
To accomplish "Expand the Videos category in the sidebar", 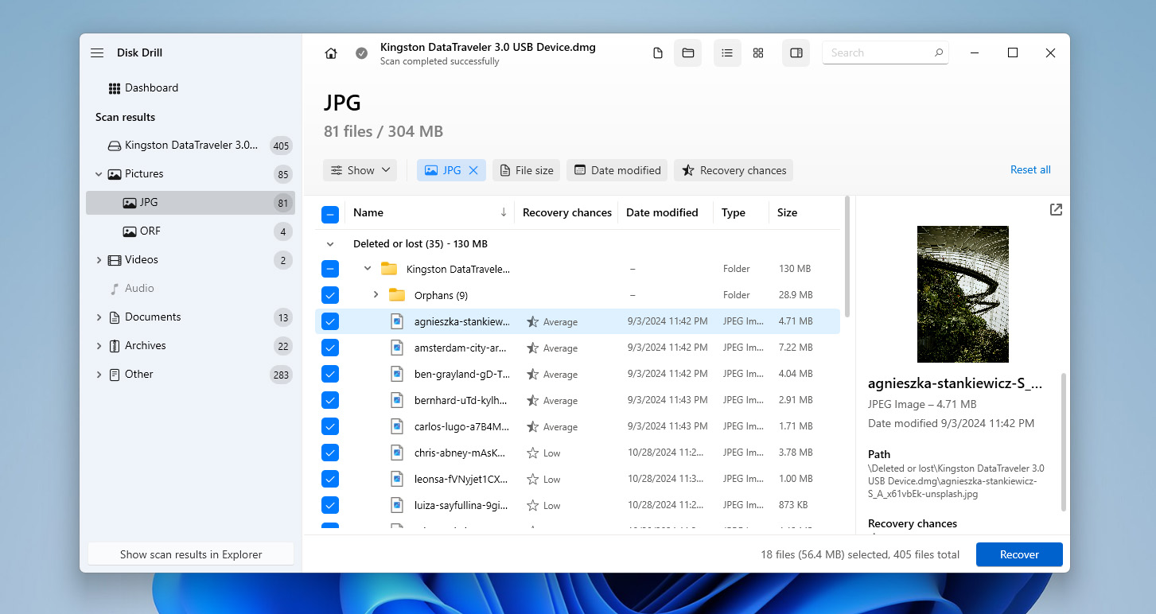I will coord(98,259).
